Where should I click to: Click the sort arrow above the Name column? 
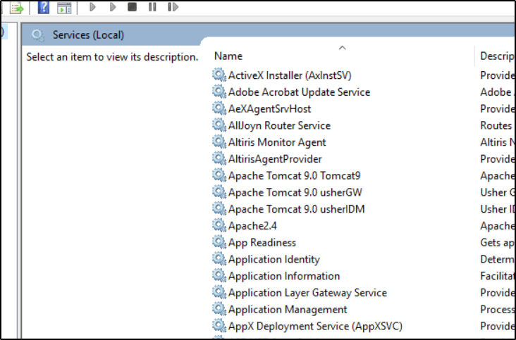(x=343, y=47)
